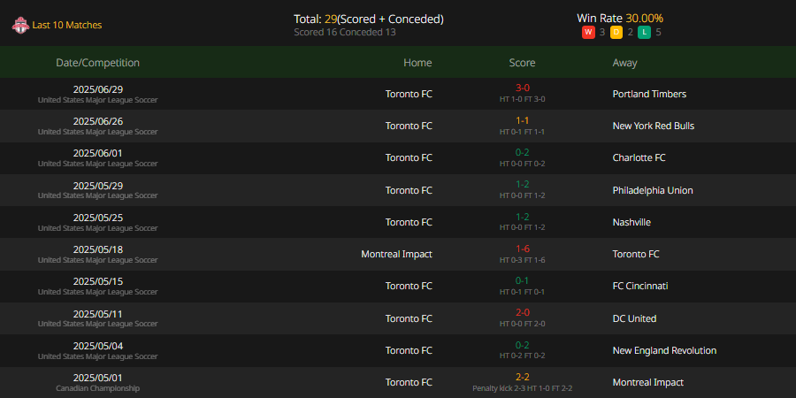
Task: Click the Date/Competition column header
Action: click(97, 63)
